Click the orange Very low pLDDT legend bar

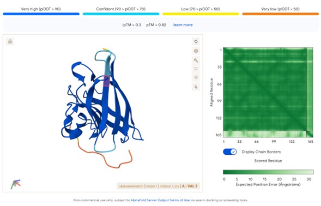[x=281, y=14]
